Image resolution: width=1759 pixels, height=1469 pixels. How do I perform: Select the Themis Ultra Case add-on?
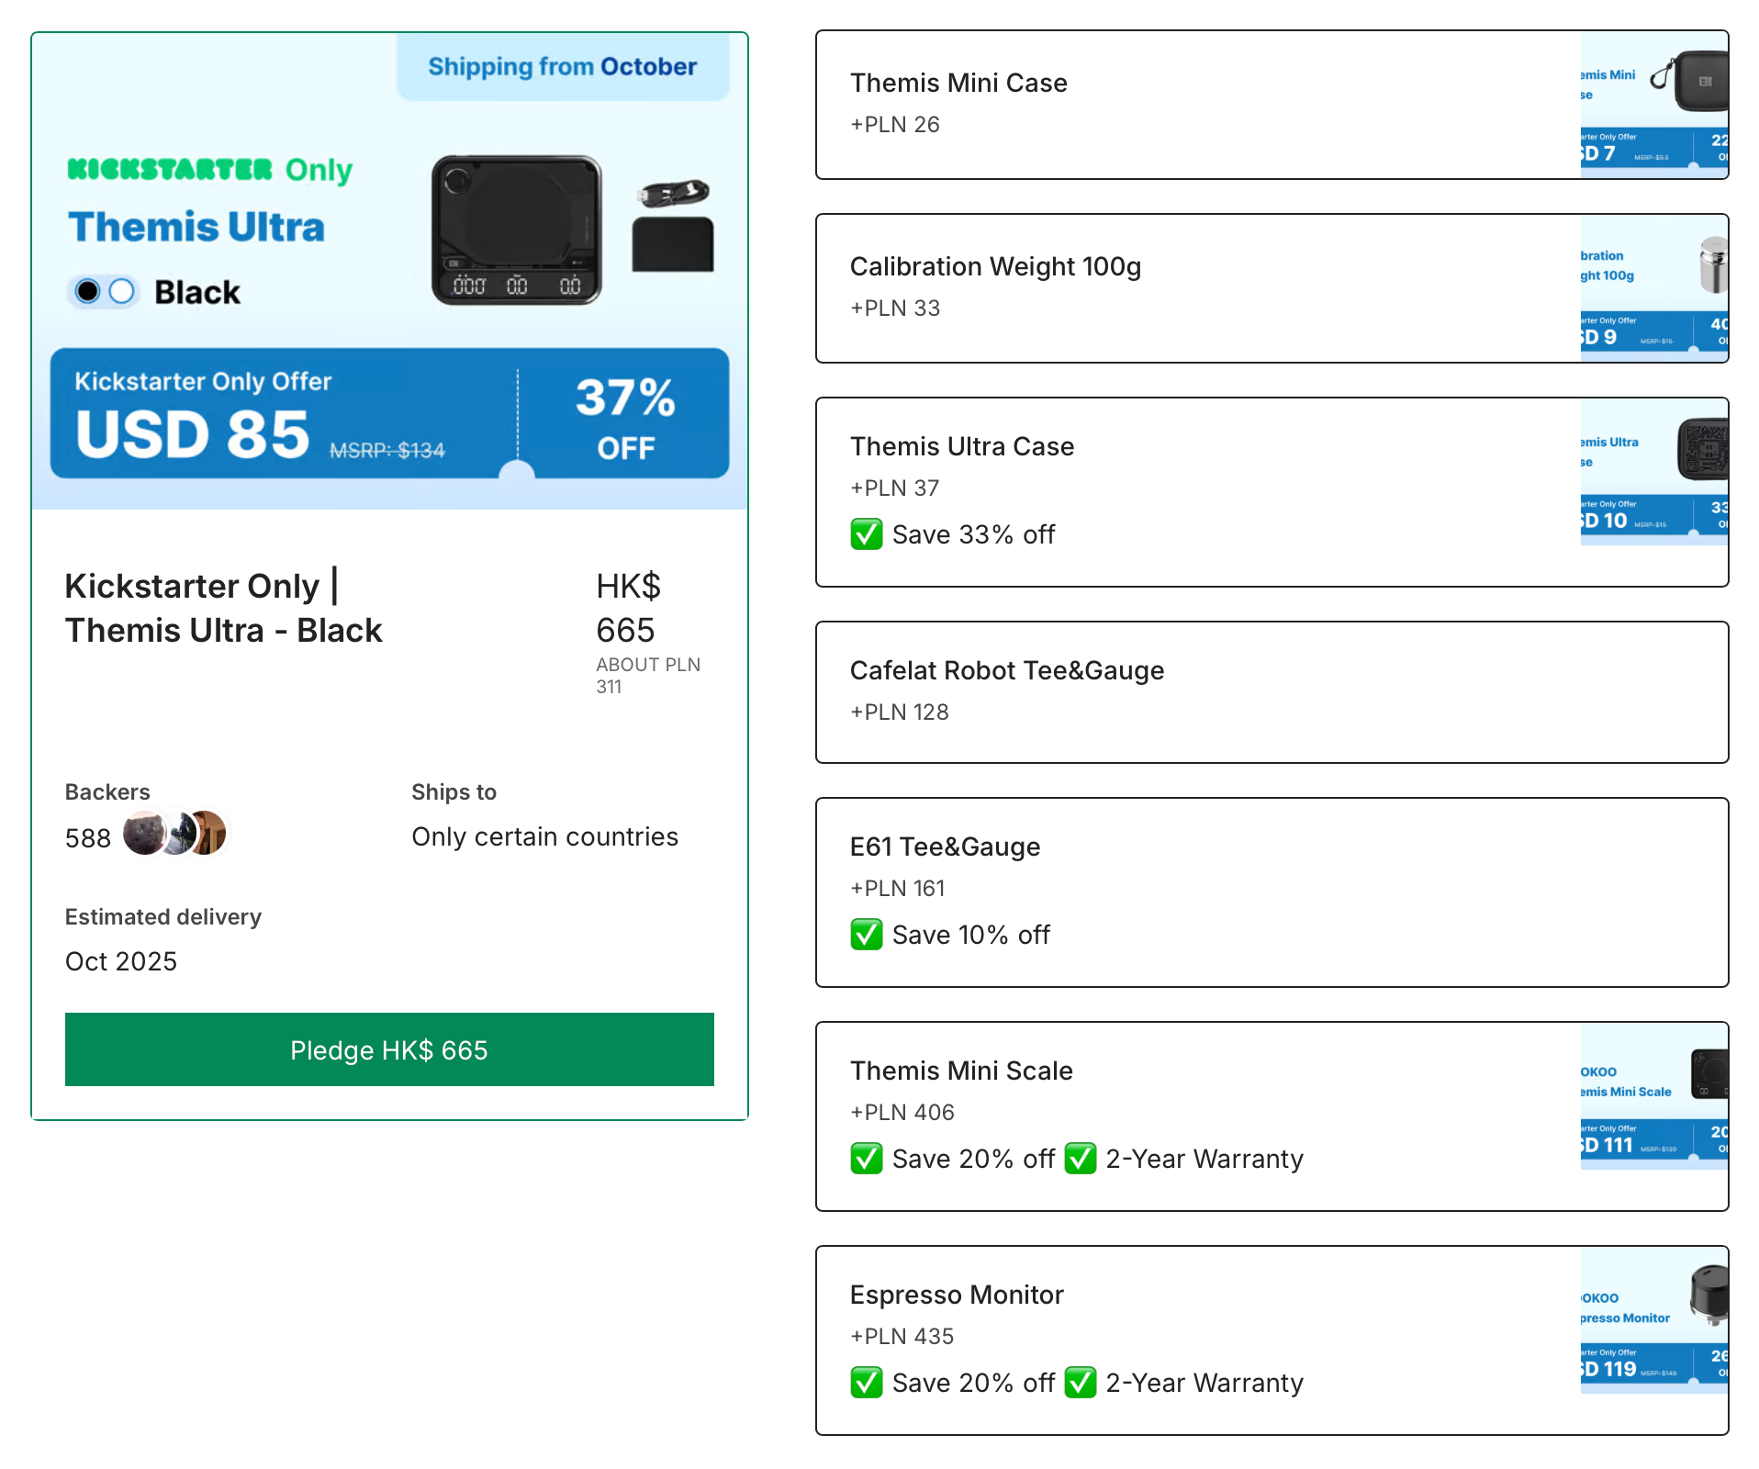click(1272, 492)
